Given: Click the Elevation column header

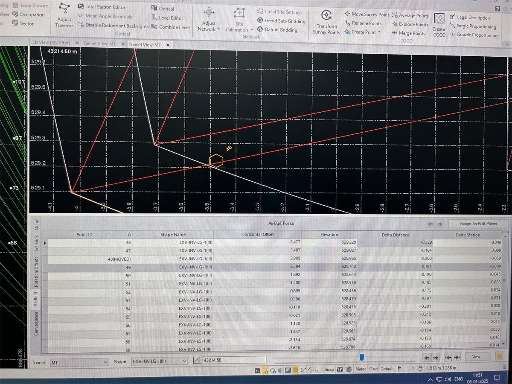Looking at the screenshot, I should 329,235.
